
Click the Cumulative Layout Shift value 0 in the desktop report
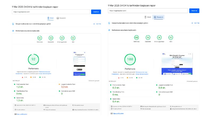tap(159, 95)
